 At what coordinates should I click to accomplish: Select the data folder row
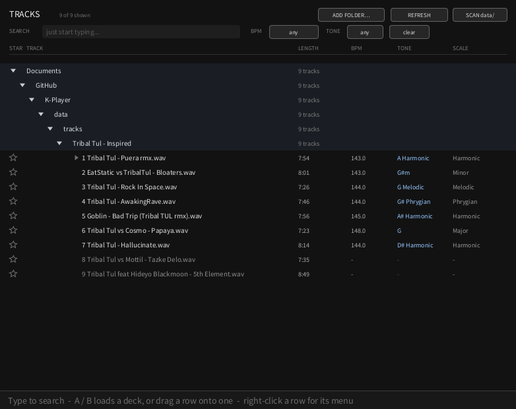[x=258, y=114]
